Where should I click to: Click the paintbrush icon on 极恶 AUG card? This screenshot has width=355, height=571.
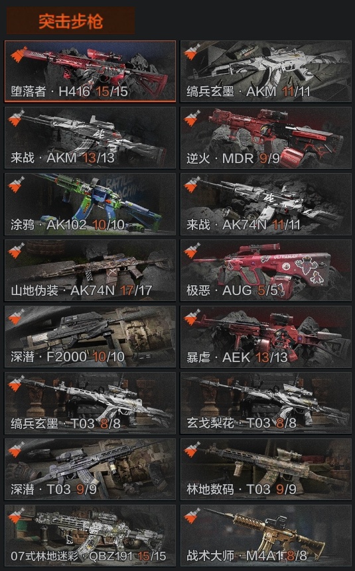pyautogui.click(x=192, y=251)
